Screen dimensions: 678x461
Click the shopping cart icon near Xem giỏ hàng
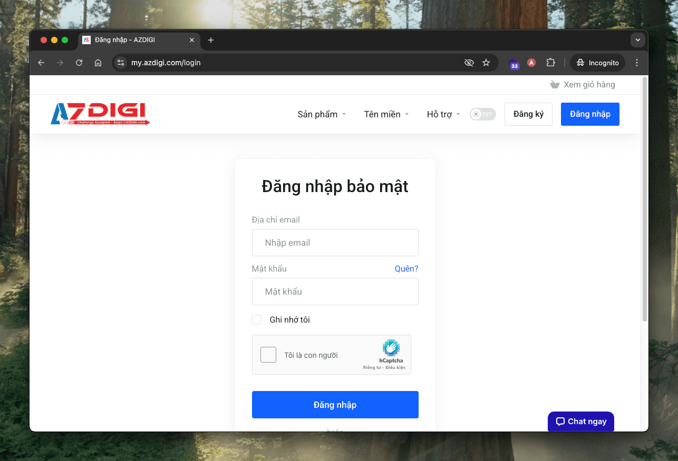pyautogui.click(x=554, y=84)
